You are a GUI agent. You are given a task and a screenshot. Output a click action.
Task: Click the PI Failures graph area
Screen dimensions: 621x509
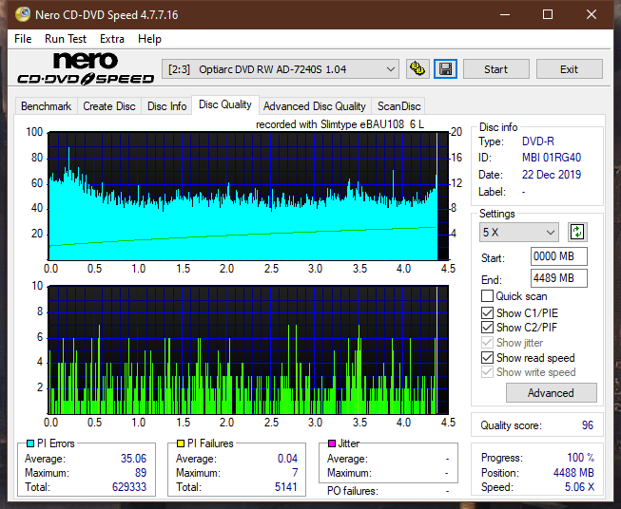pyautogui.click(x=248, y=349)
